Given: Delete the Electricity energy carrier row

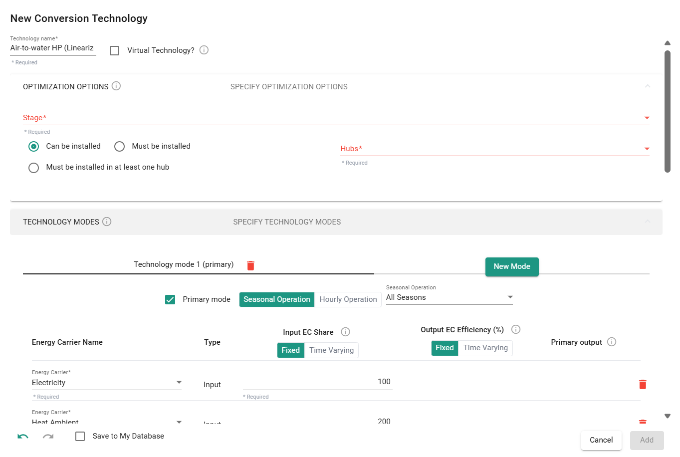Looking at the screenshot, I should tap(643, 384).
